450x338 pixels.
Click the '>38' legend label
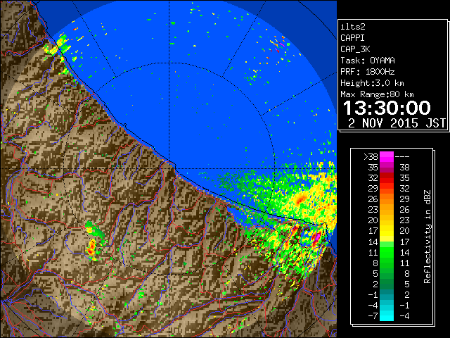[x=371, y=156]
